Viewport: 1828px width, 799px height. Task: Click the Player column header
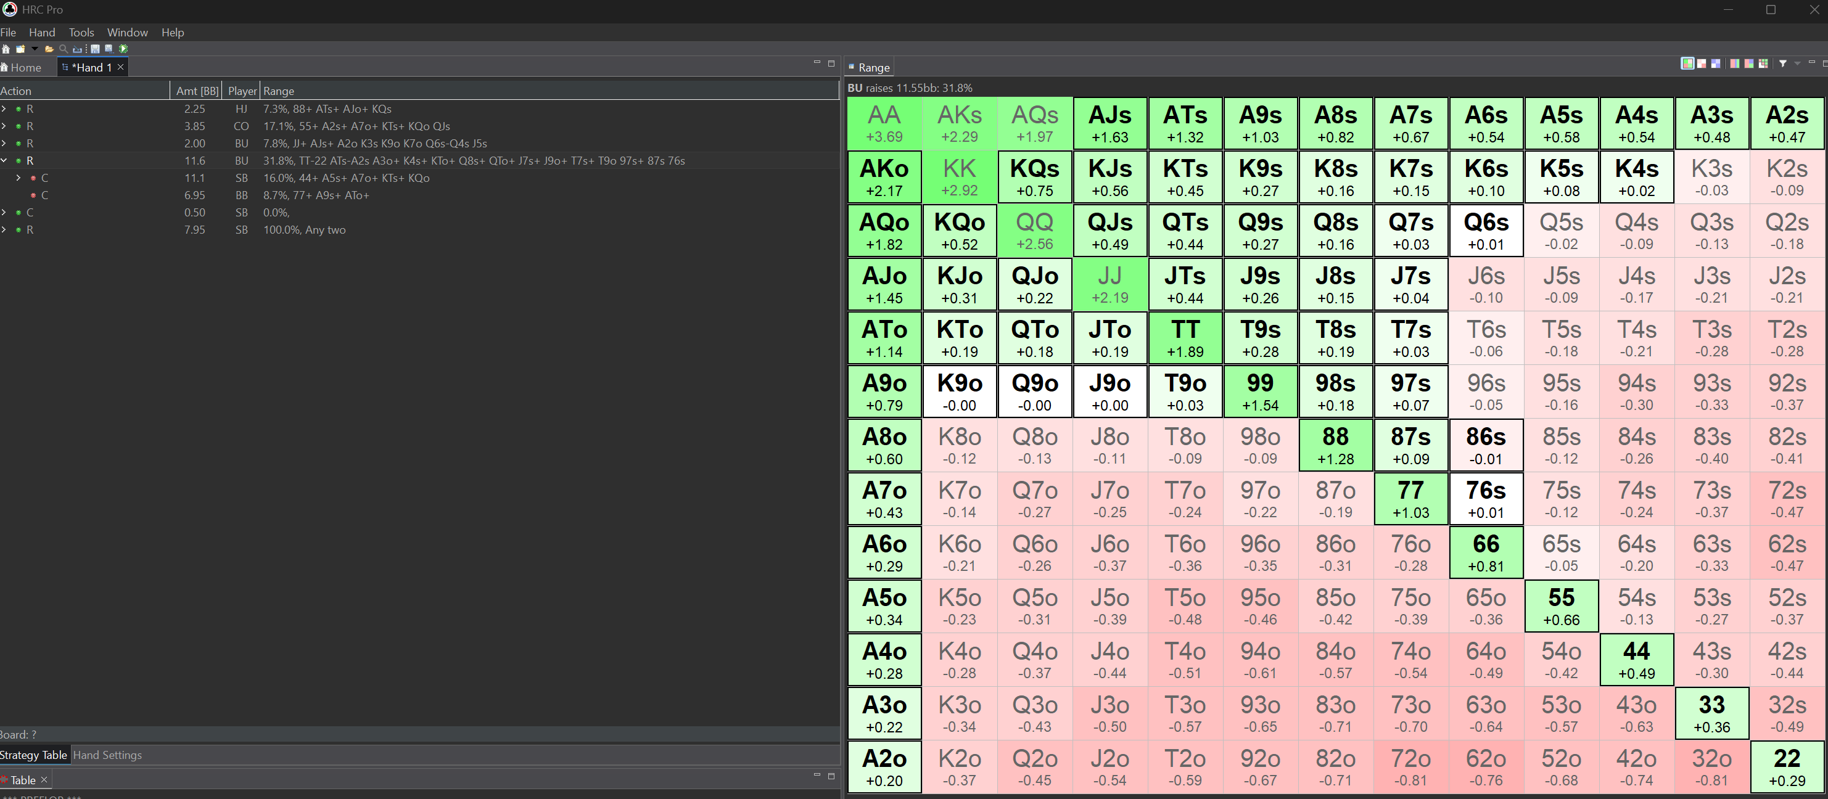click(x=242, y=91)
